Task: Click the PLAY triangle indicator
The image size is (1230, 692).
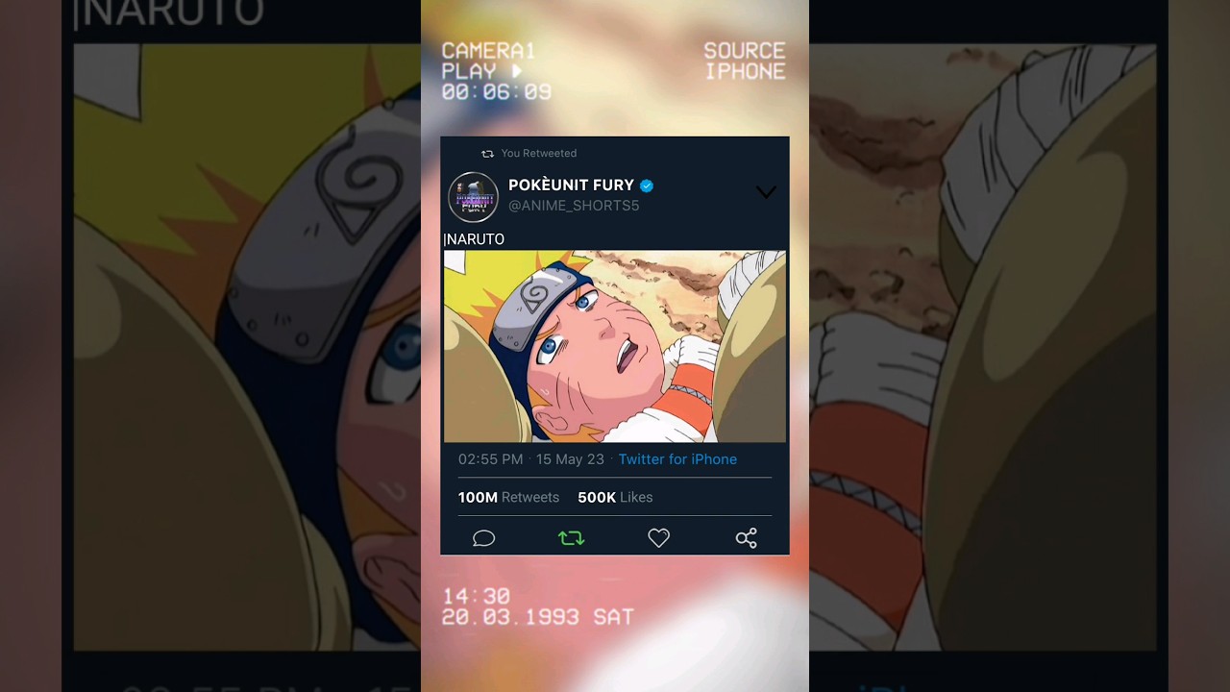Action: (x=517, y=71)
